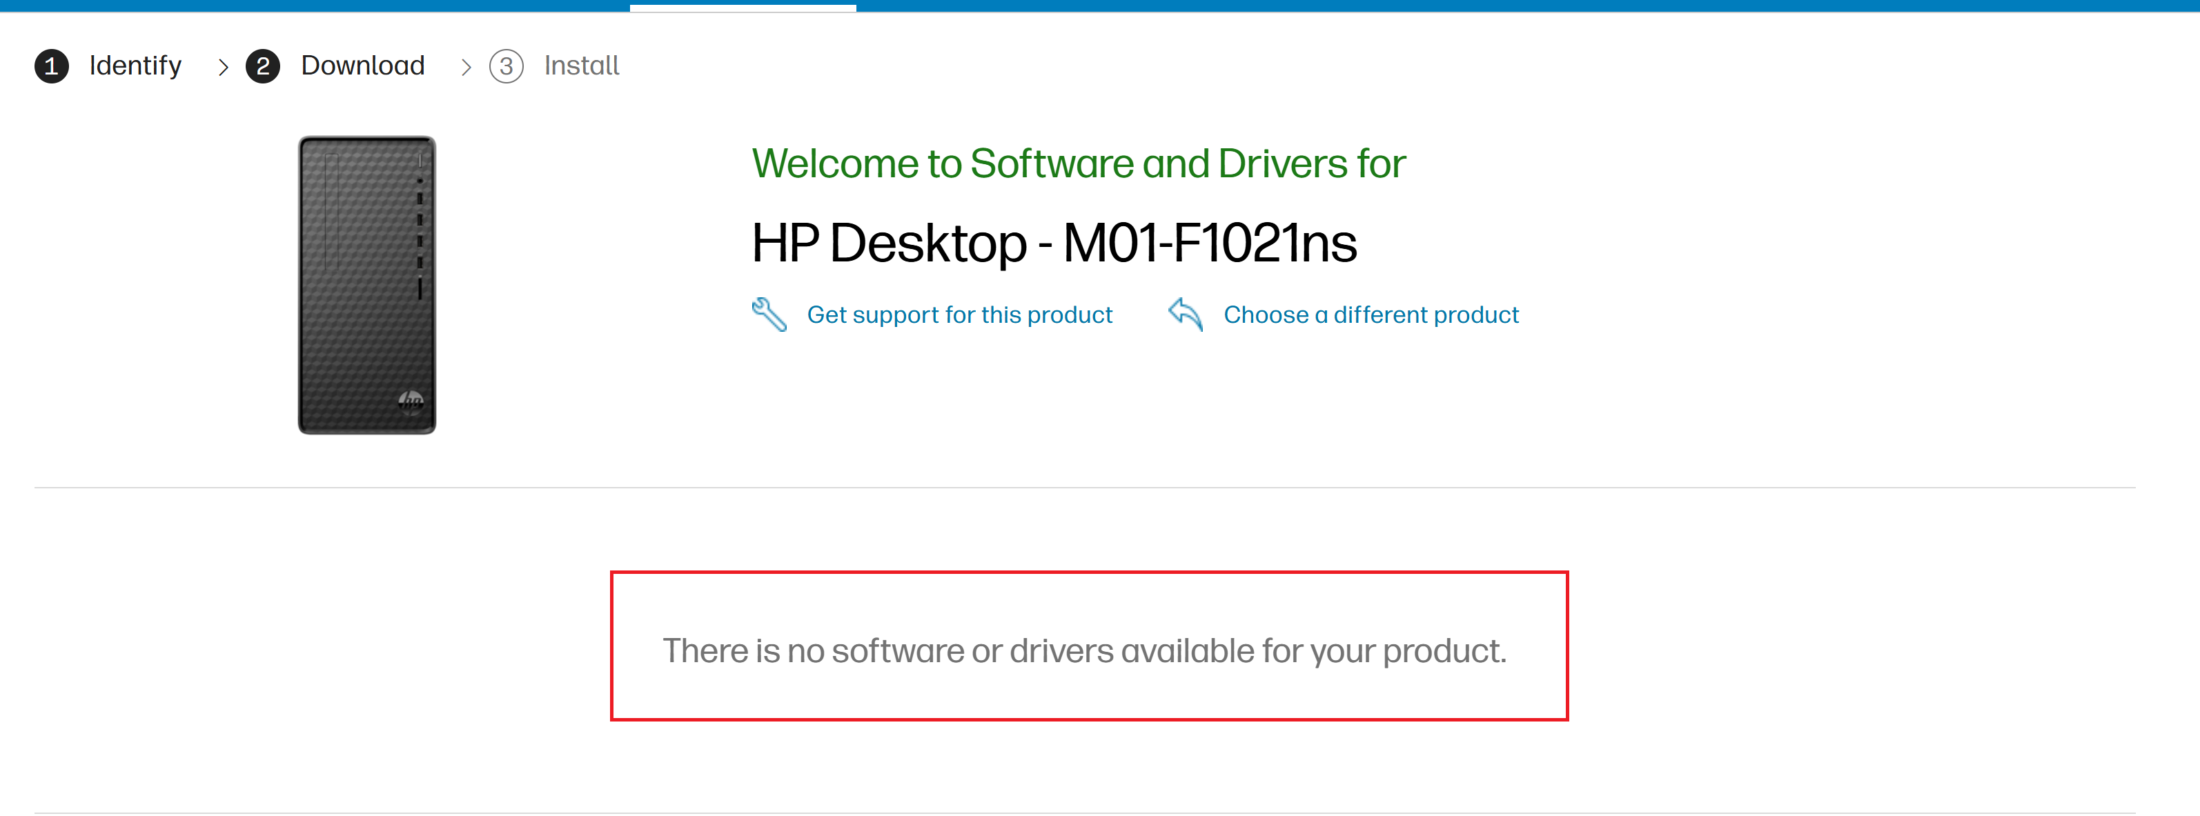Select the Download step label

pyautogui.click(x=362, y=66)
